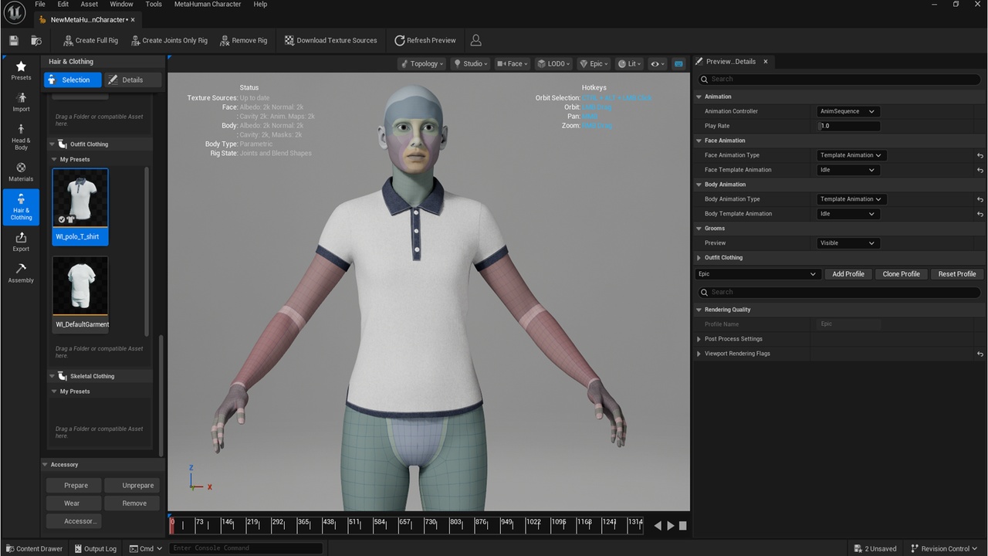Open the Assembly sidebar section
This screenshot has width=988, height=556.
(21, 273)
